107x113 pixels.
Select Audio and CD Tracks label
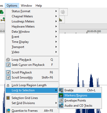click(x=78, y=106)
